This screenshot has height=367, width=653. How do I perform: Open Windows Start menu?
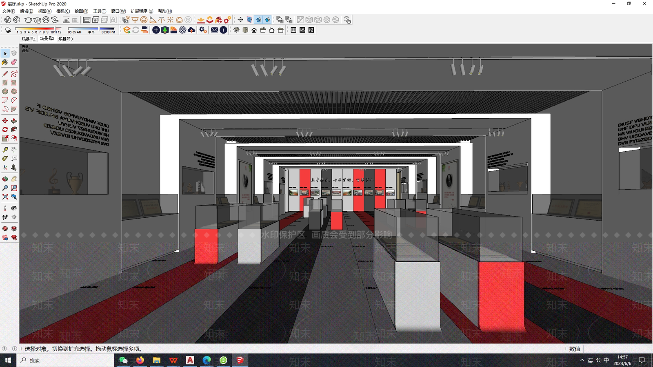click(8, 360)
